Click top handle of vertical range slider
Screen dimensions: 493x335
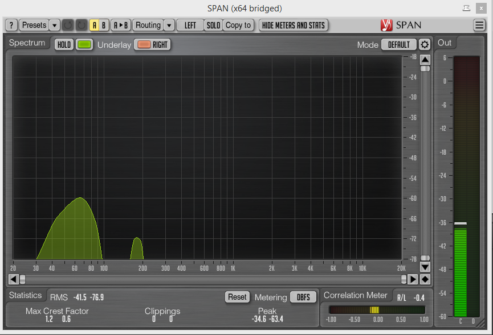coord(425,68)
